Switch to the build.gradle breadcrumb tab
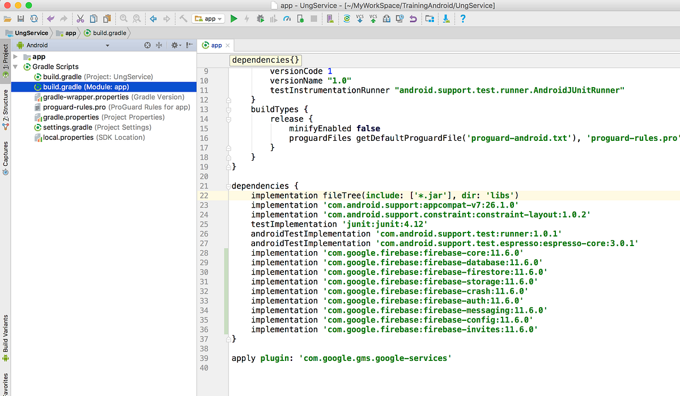Screen dimensions: 680x396 [109, 33]
